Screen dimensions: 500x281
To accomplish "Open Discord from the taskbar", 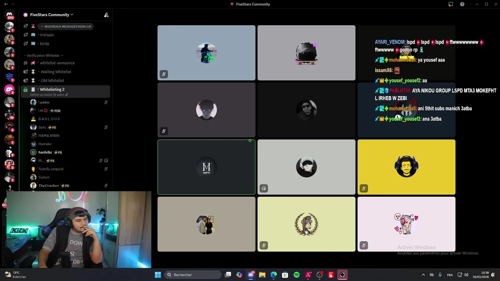I will [251, 275].
